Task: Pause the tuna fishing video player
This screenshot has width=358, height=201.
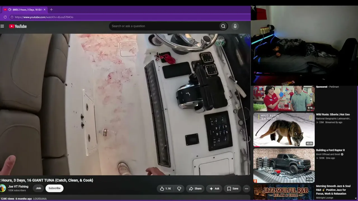Action: click(125, 104)
